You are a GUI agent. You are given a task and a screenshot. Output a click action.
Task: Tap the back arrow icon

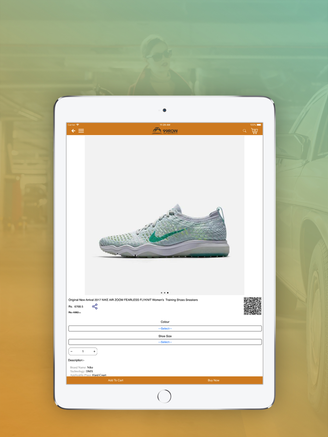tap(73, 131)
